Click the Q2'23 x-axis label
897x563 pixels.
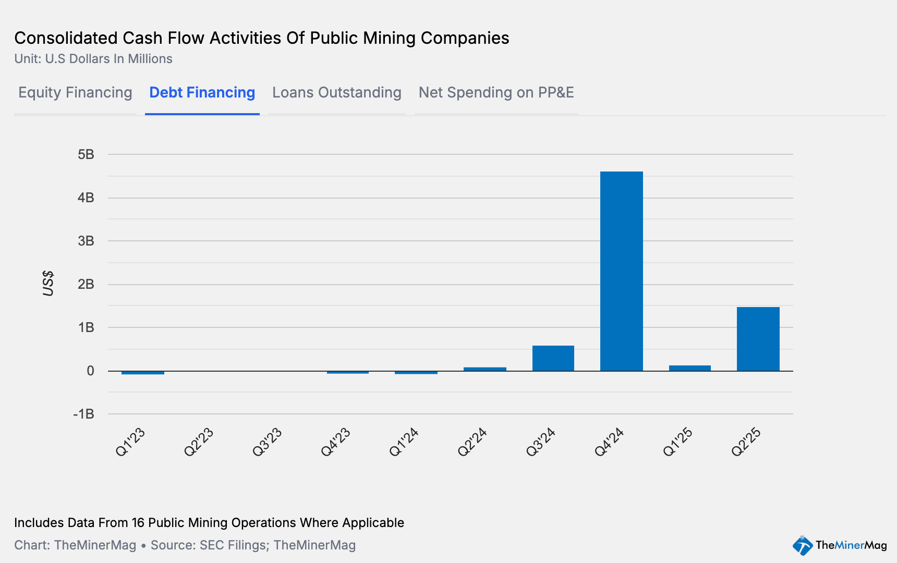(x=199, y=442)
